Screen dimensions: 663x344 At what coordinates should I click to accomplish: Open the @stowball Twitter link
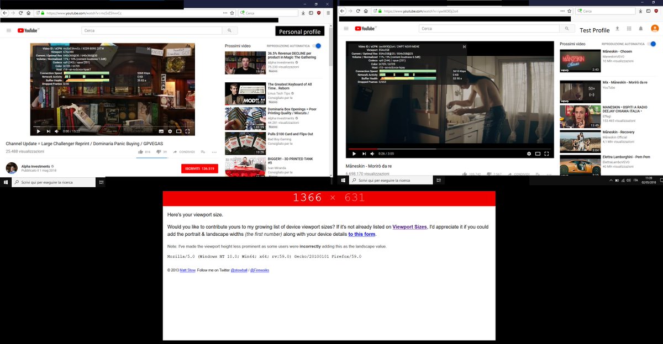pyautogui.click(x=239, y=270)
